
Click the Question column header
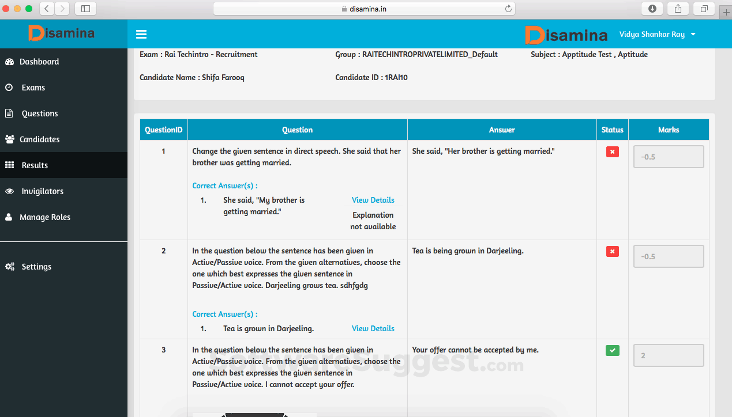297,129
